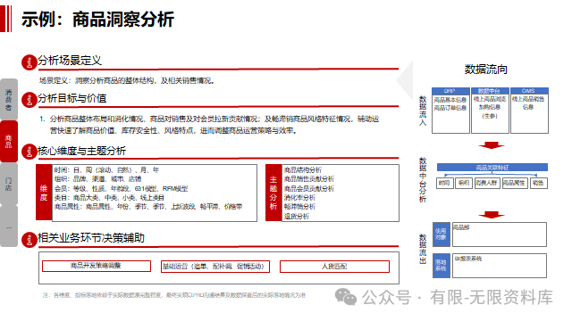Click the red arrow above 使用对象 section
Image resolution: width=572 pixels, height=321 pixels.
[x=491, y=215]
